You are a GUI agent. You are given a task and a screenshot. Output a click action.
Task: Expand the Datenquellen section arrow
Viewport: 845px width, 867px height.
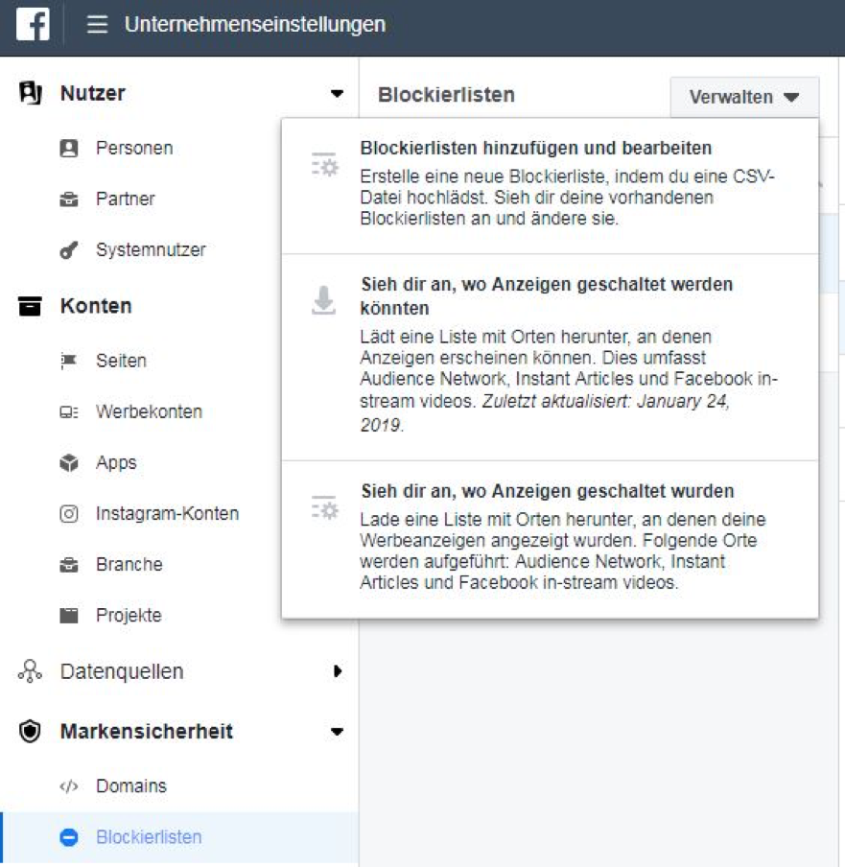click(x=338, y=671)
